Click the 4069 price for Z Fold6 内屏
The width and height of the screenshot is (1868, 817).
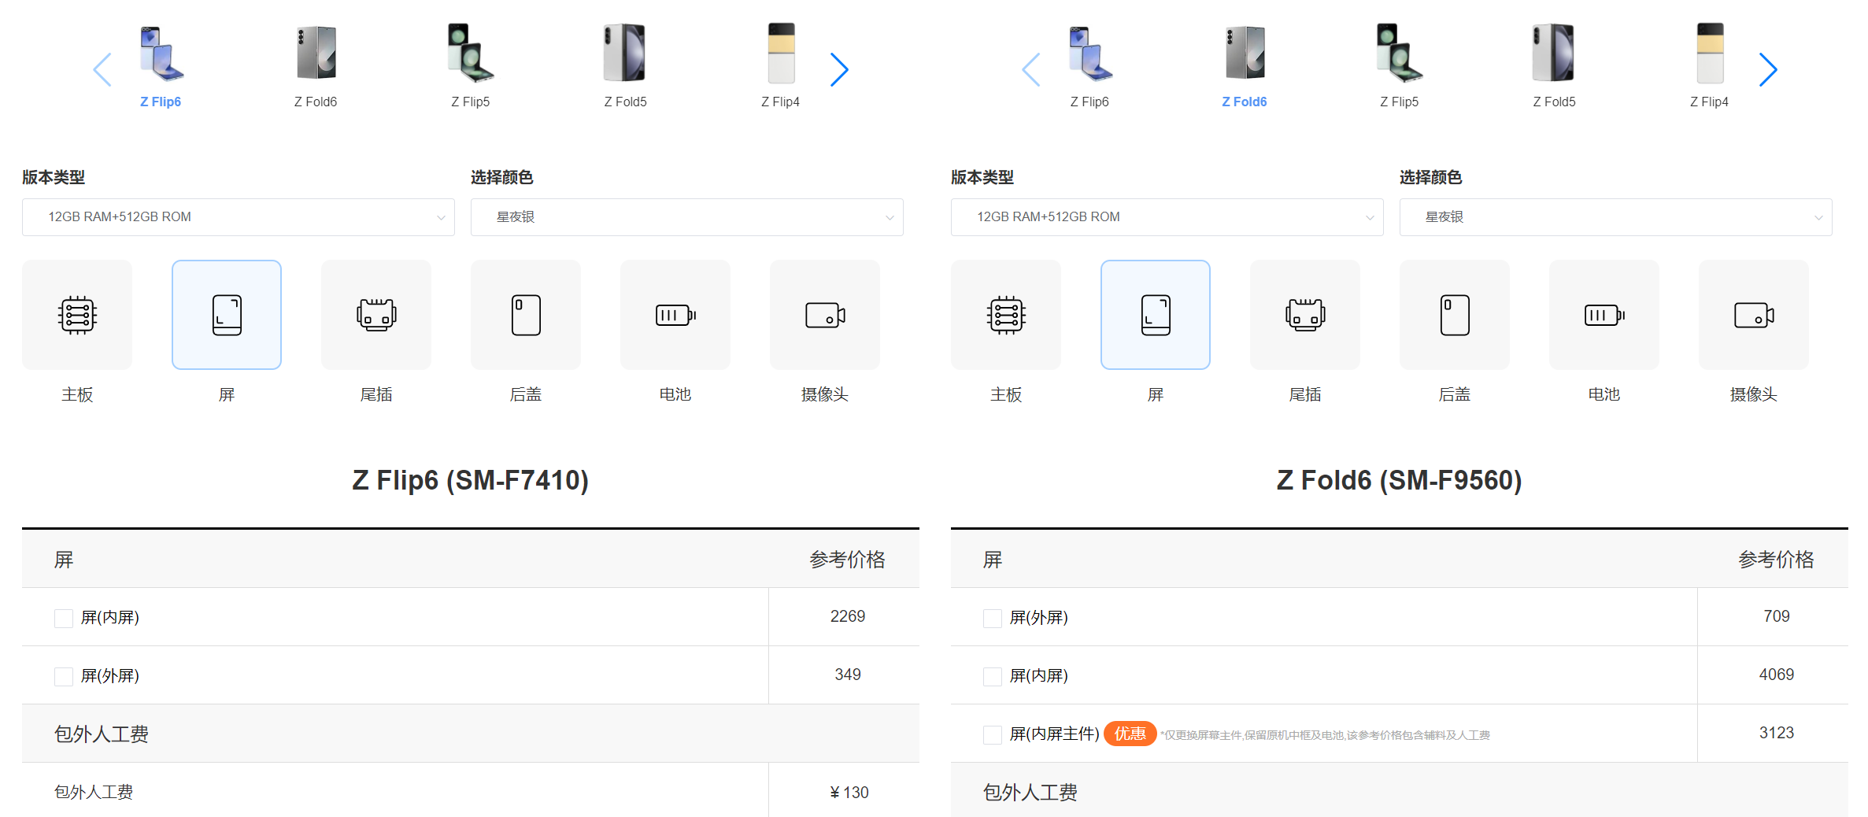pos(1777,675)
